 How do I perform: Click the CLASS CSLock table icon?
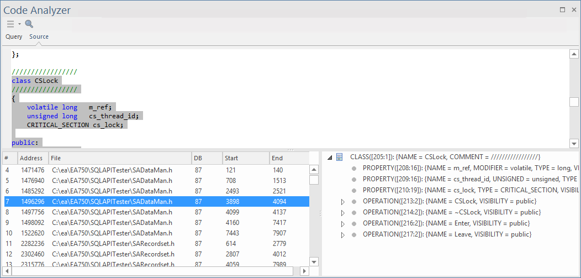click(x=340, y=158)
